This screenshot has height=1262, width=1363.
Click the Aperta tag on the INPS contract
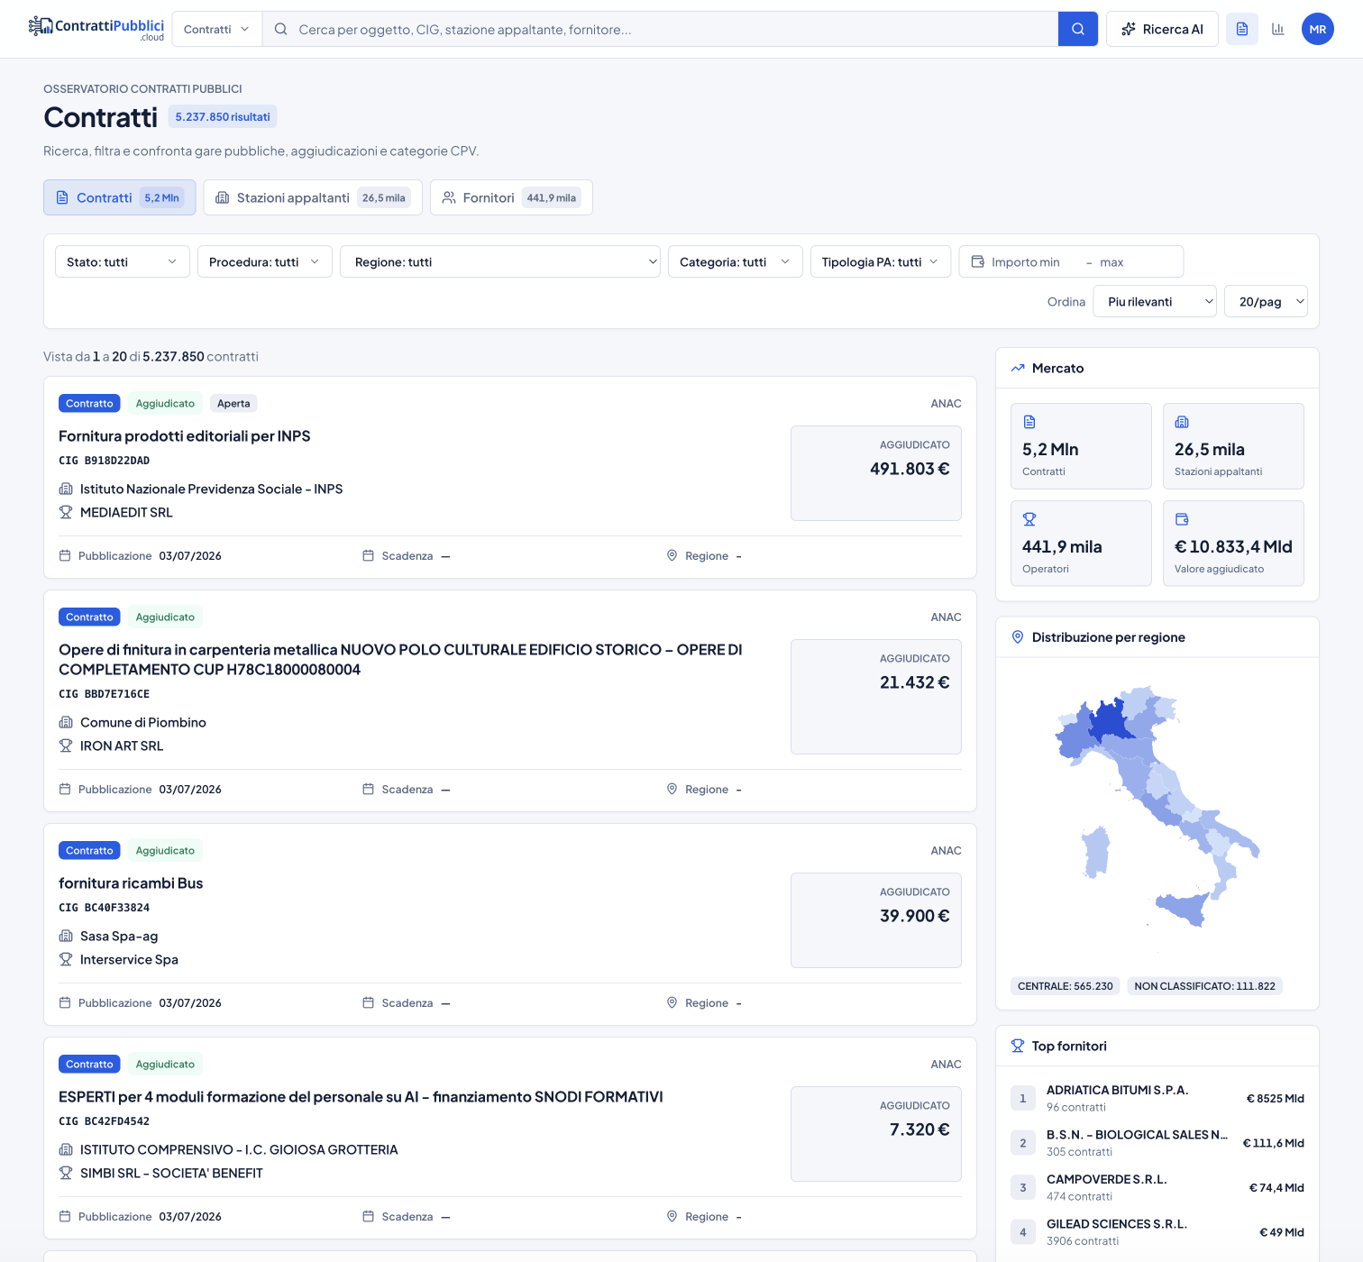point(233,403)
